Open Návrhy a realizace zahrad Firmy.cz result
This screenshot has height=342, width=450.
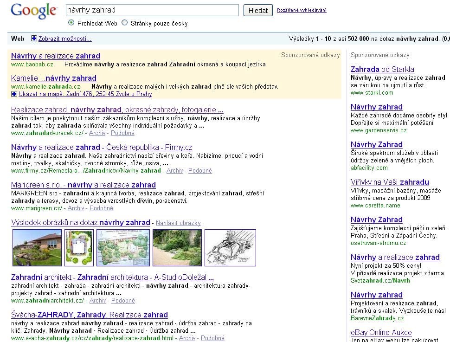tap(102, 147)
